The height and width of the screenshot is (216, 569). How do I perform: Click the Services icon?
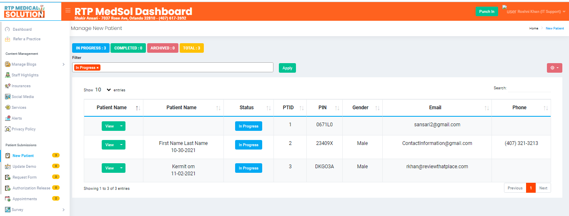click(8, 108)
